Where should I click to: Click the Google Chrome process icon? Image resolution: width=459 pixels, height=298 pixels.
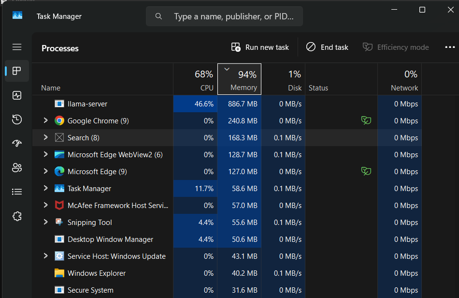pyautogui.click(x=59, y=121)
